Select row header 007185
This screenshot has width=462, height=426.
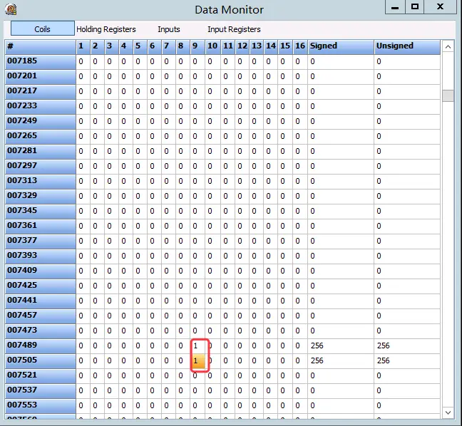(40, 61)
